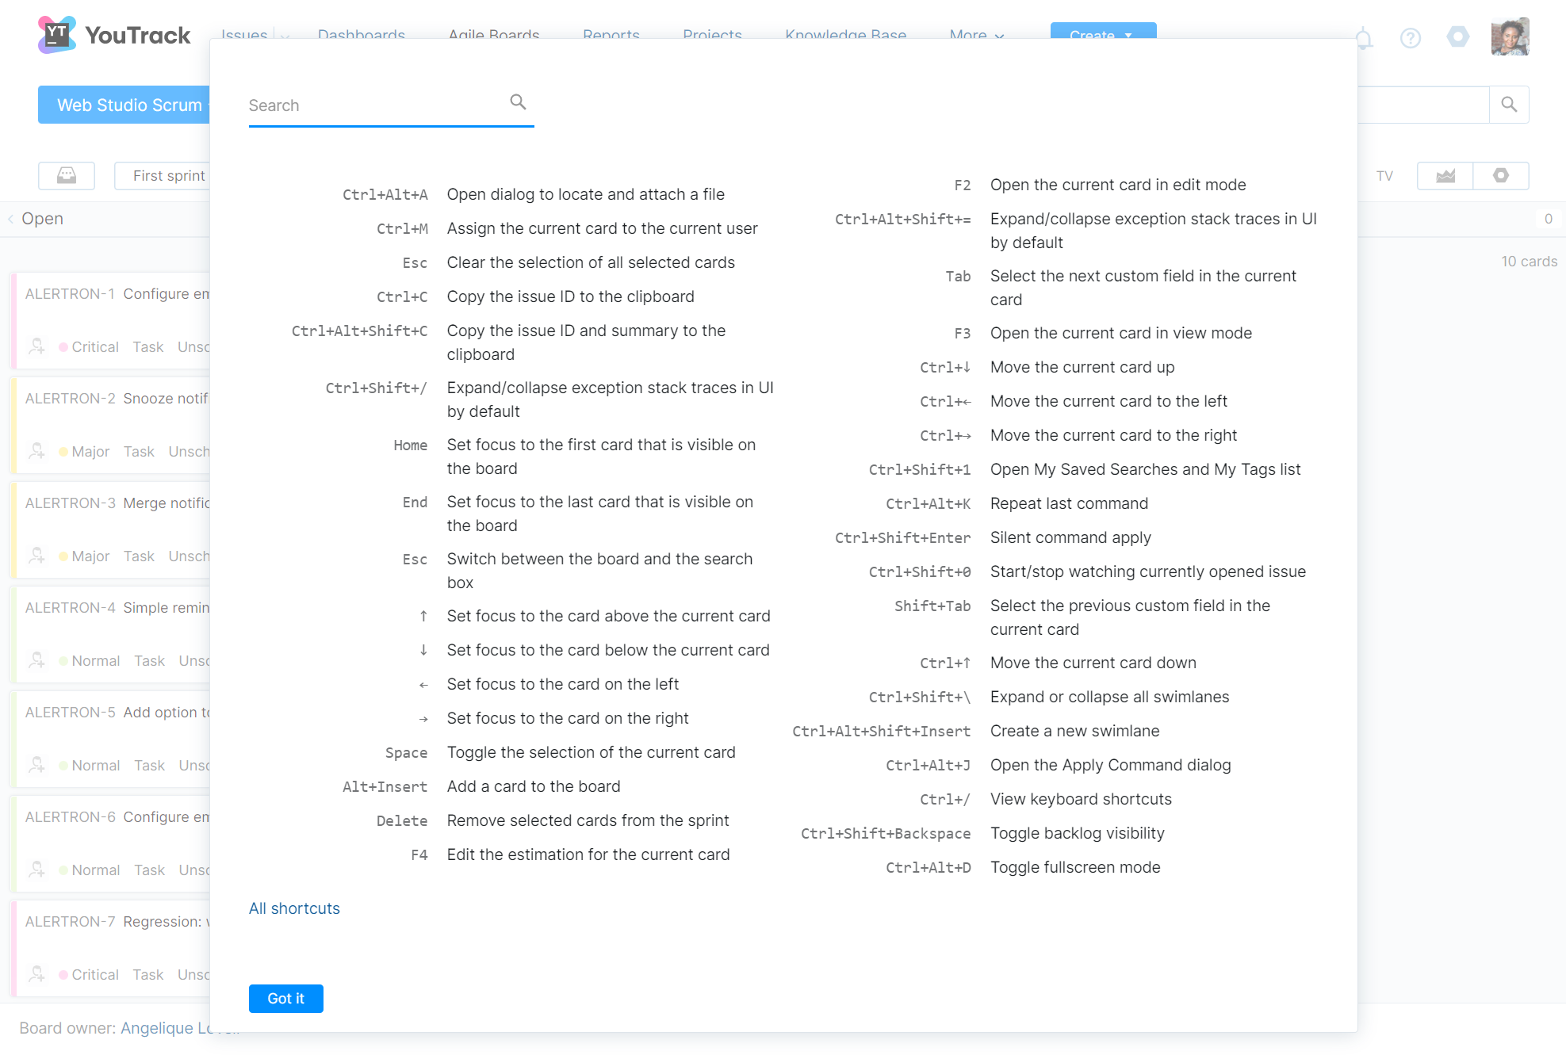This screenshot has width=1566, height=1055.
Task: Click the pink Critical priority dot on ALERTRON-1
Action: (x=63, y=347)
